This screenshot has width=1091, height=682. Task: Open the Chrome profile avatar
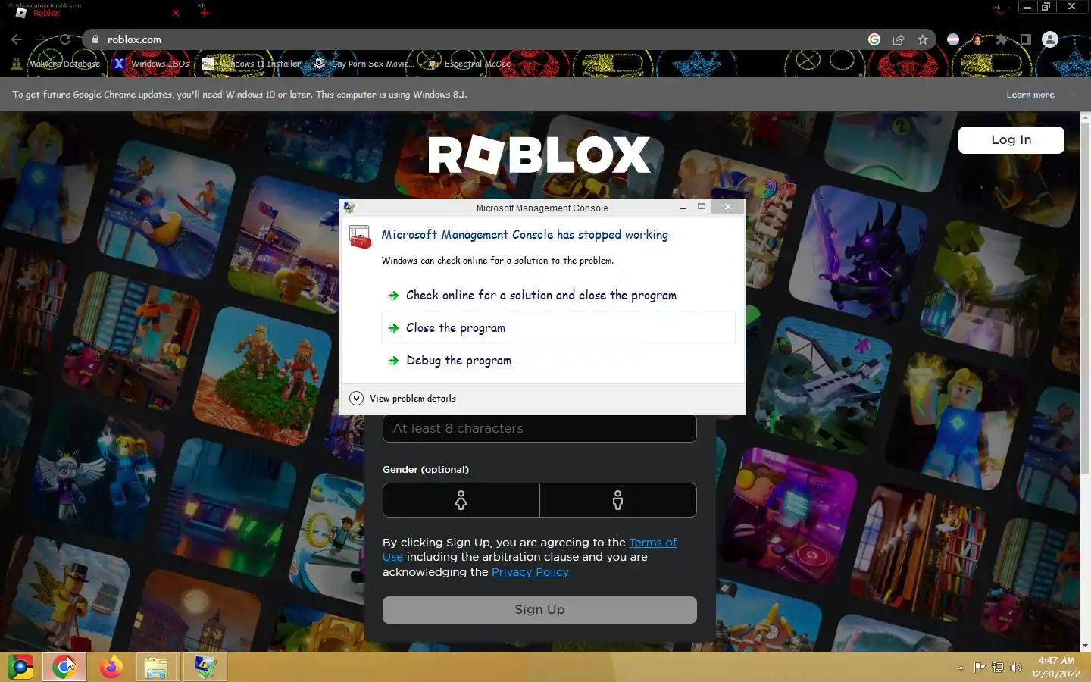pos(1050,39)
